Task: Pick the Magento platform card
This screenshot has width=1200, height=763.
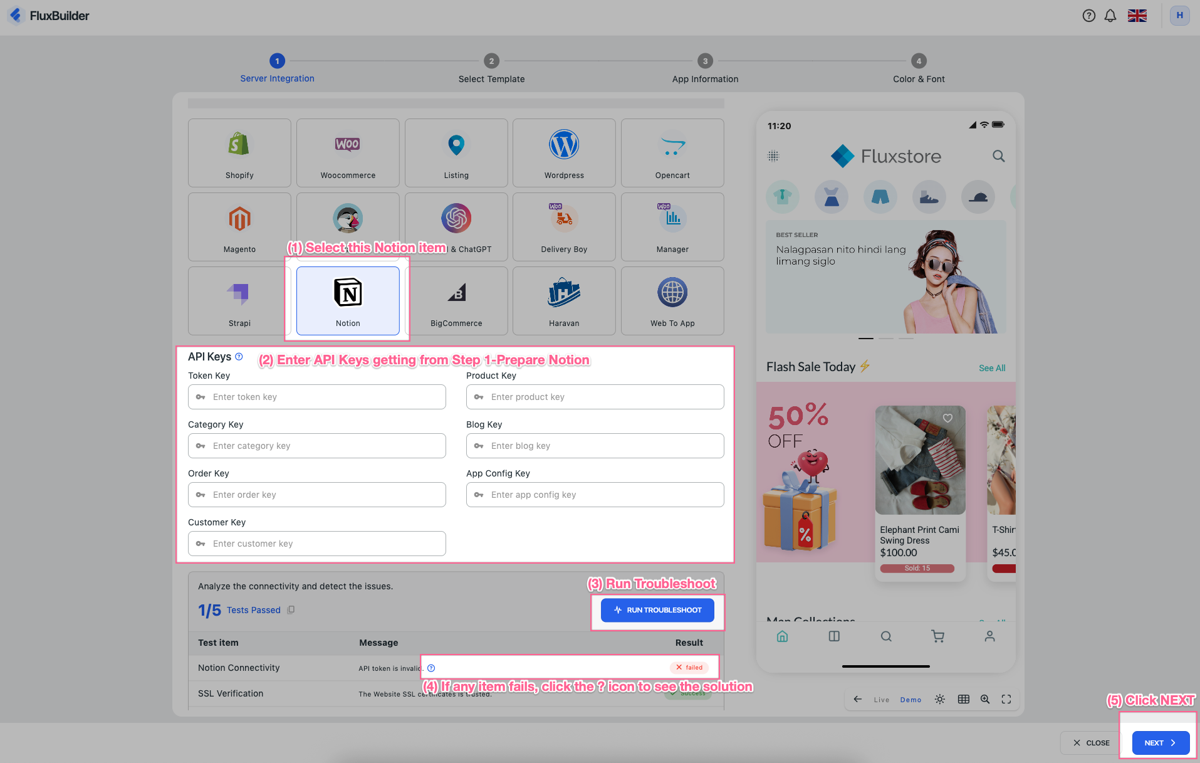Action: [239, 227]
